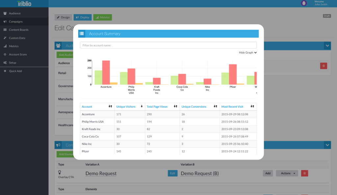Open Setup in the sidebar
This screenshot has height=195, width=337.
point(24,63)
